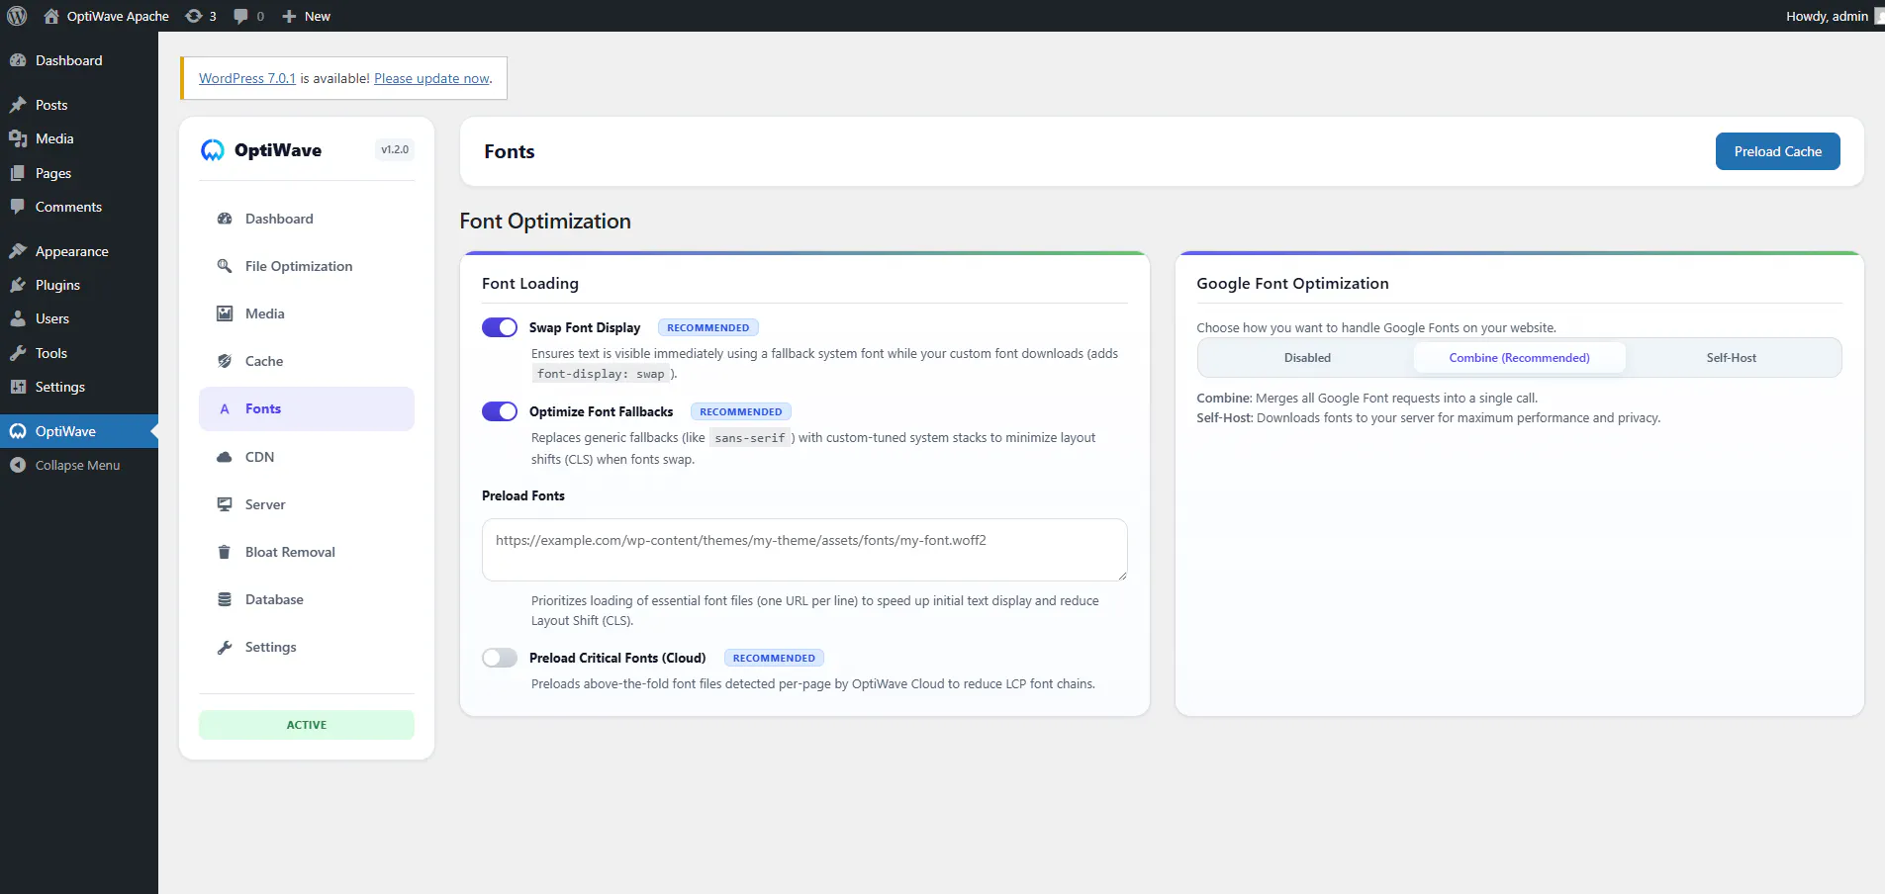Screen dimensions: 1885x894
Task: Select the Self-Host Google Fonts option
Action: (x=1731, y=358)
